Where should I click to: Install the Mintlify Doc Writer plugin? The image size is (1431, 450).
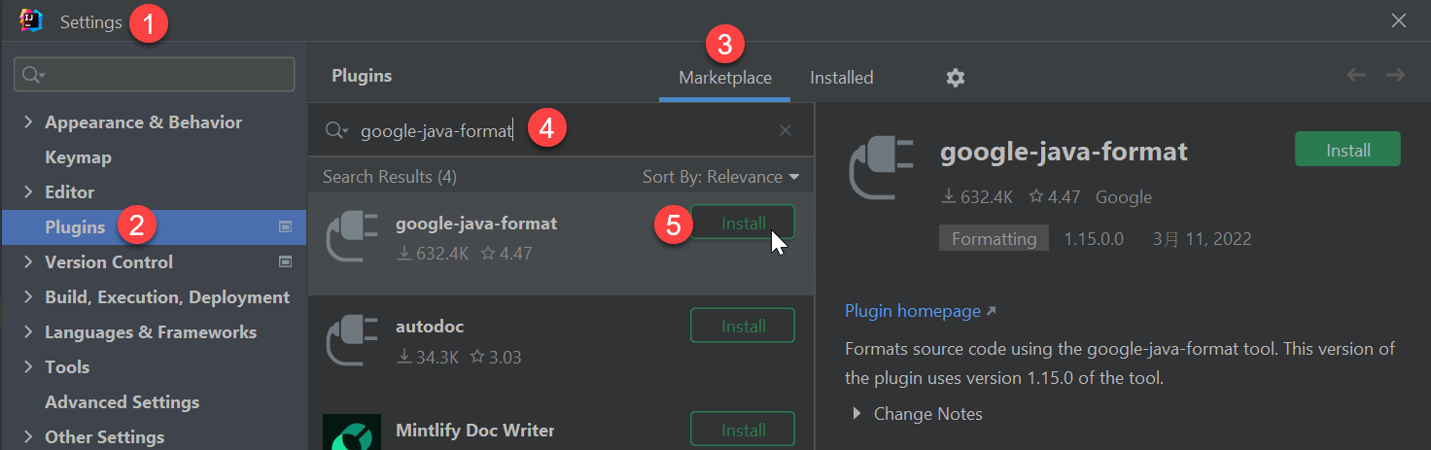[743, 430]
